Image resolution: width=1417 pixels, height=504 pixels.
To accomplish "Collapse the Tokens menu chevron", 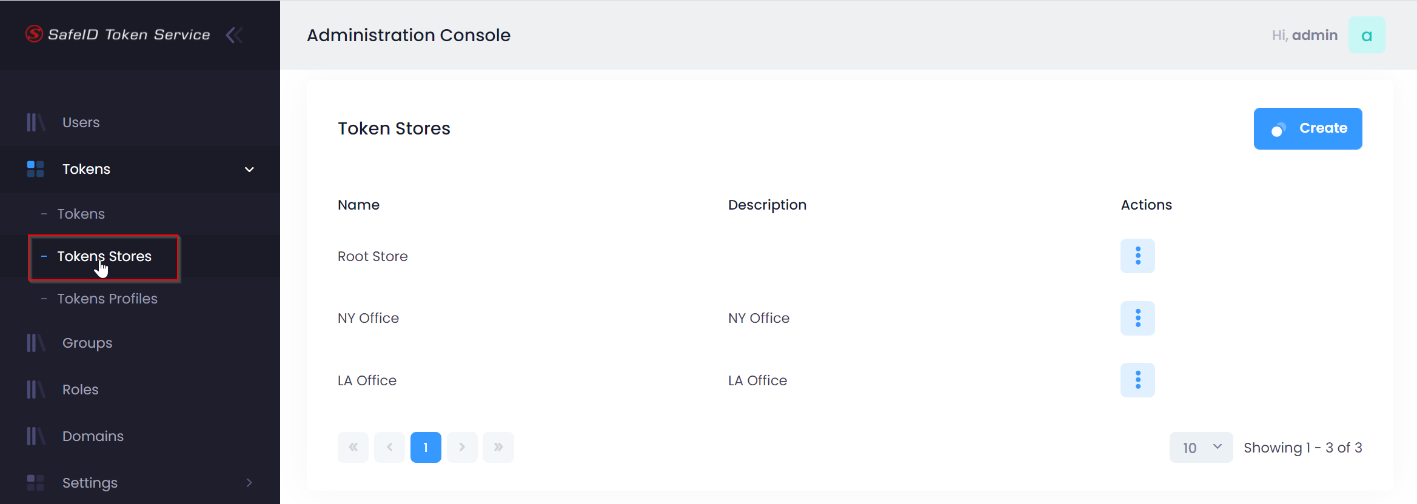I will (x=249, y=169).
